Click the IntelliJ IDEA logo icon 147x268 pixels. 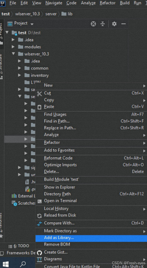click(x=2, y=3)
